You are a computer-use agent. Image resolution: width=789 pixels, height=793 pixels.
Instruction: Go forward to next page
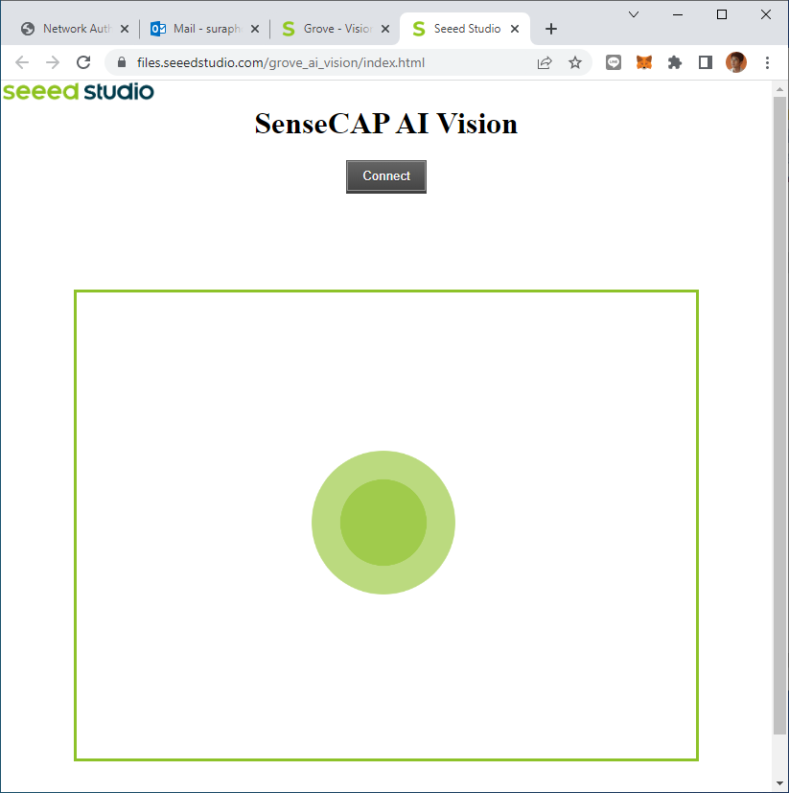click(x=53, y=62)
